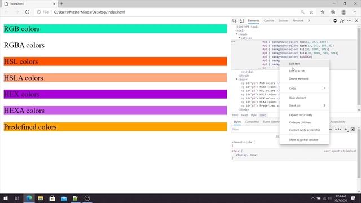Add new style rule plus icon

pyautogui.click(x=346, y=129)
